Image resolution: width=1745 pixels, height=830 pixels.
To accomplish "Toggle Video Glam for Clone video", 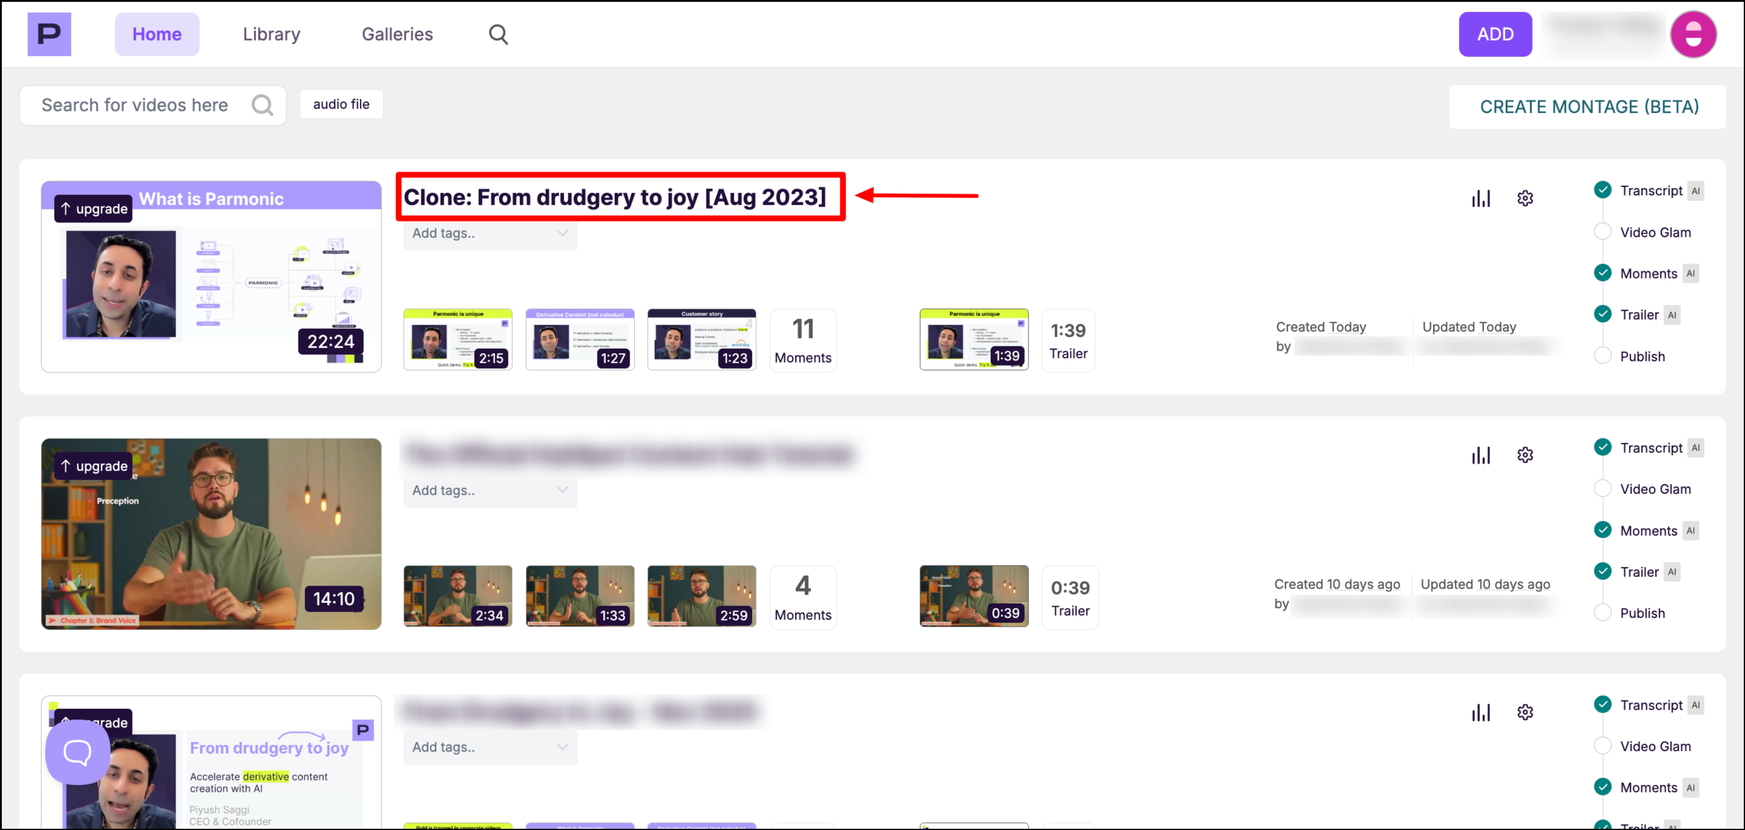I will 1602,232.
